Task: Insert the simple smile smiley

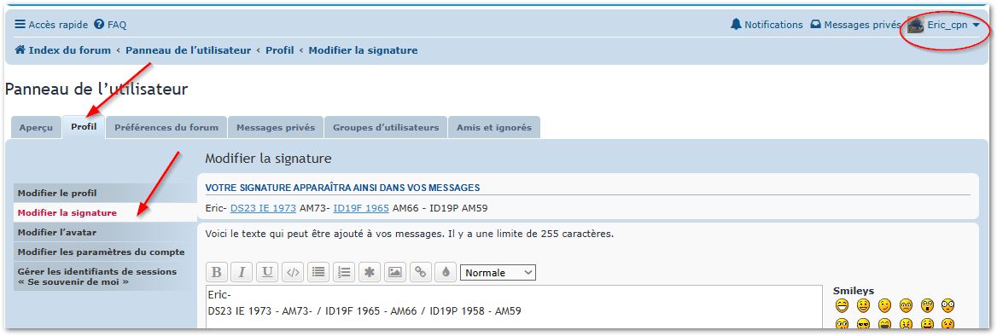Action: pos(863,305)
